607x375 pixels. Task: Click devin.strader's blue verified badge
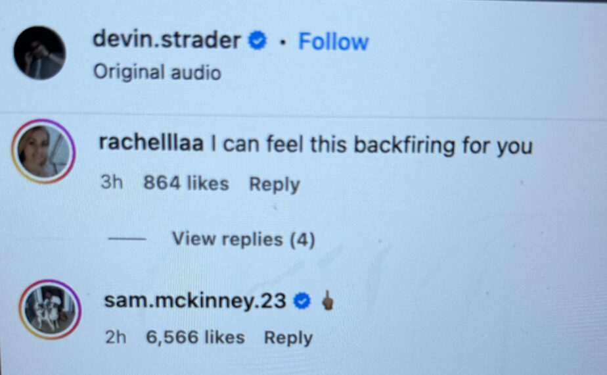258,41
